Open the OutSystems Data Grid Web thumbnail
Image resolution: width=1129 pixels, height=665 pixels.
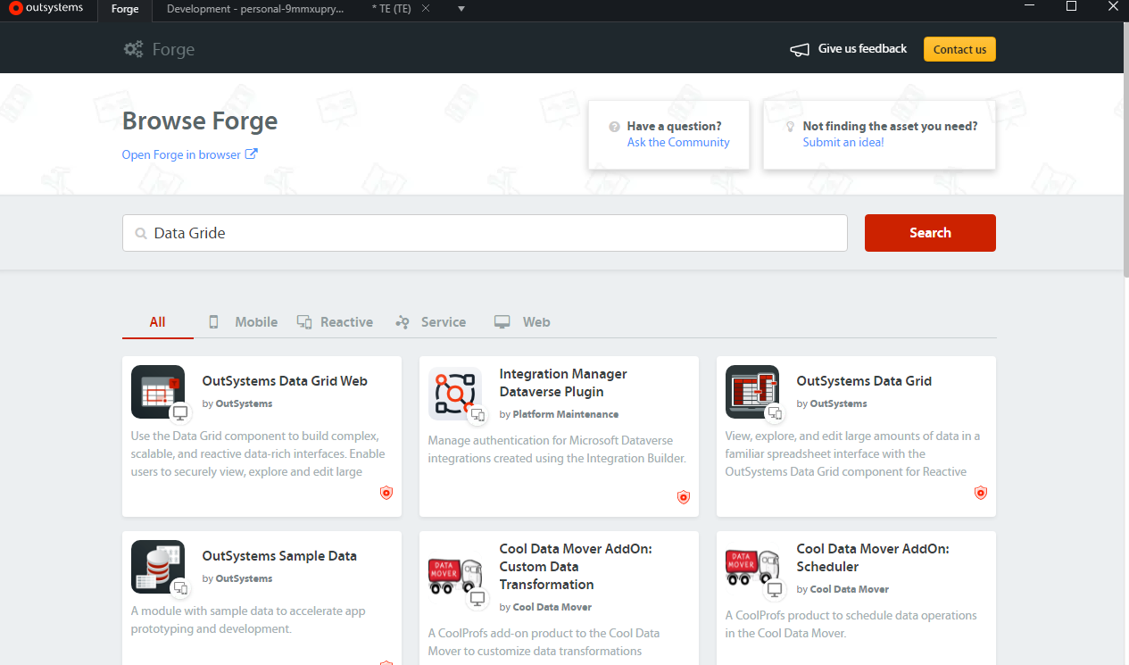(158, 391)
